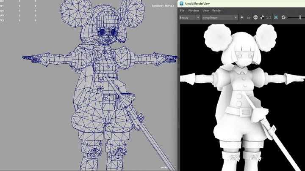
Task: Click the isolate selected icon in RenderView
Action: 242,17
